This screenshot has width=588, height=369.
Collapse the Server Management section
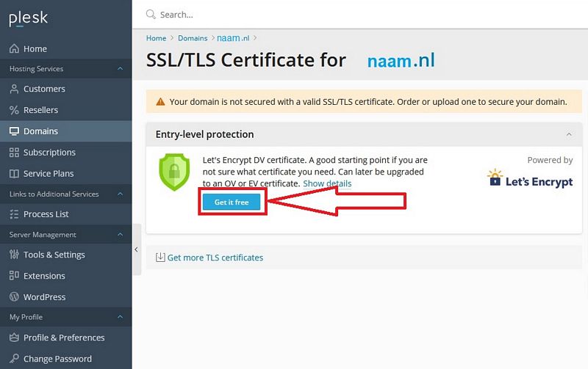[x=120, y=235]
